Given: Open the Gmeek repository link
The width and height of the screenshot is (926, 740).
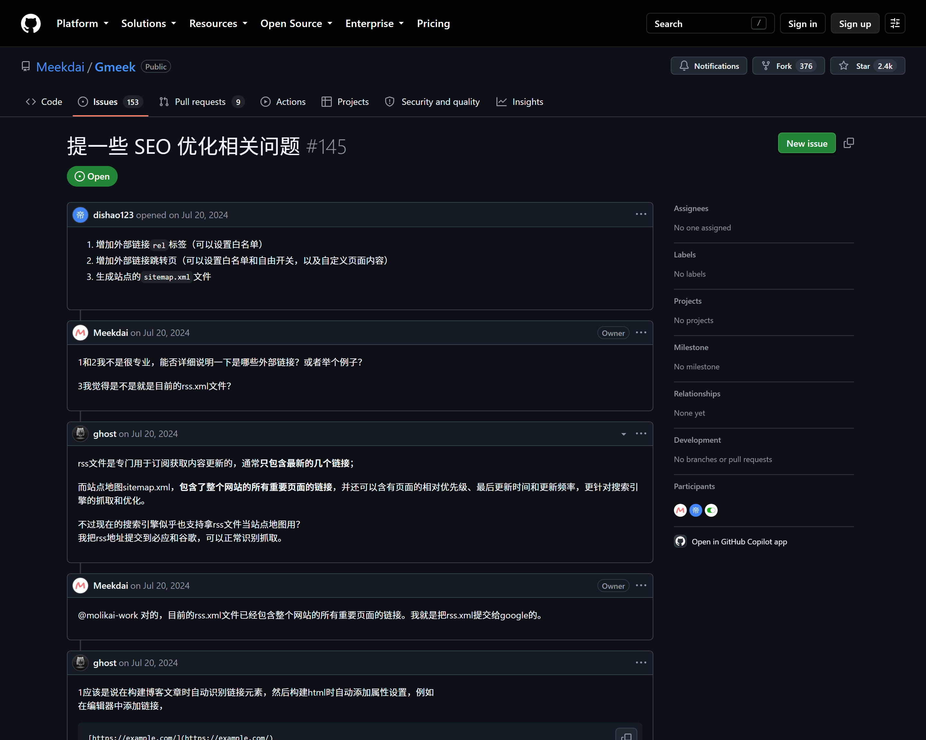Looking at the screenshot, I should [115, 67].
